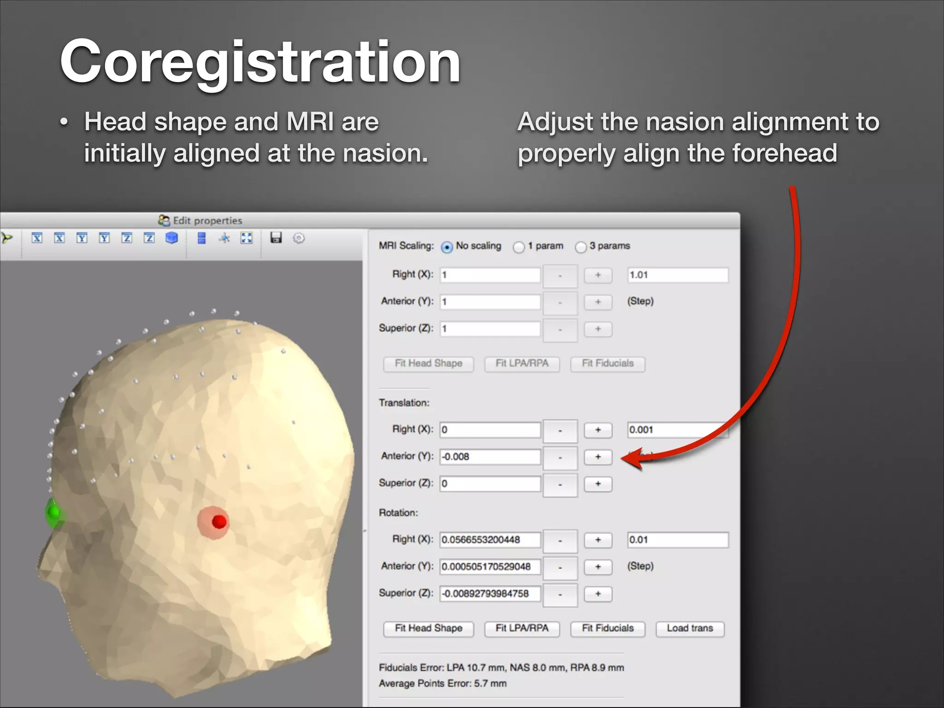944x708 pixels.
Task: Increase Rotation Superior (Z) with plus
Action: [598, 594]
